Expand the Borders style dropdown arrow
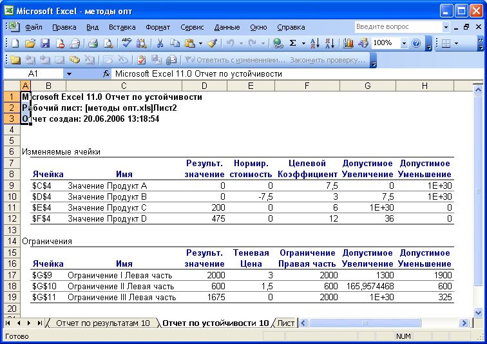Viewport: 487px width, 344px height. [x=456, y=43]
